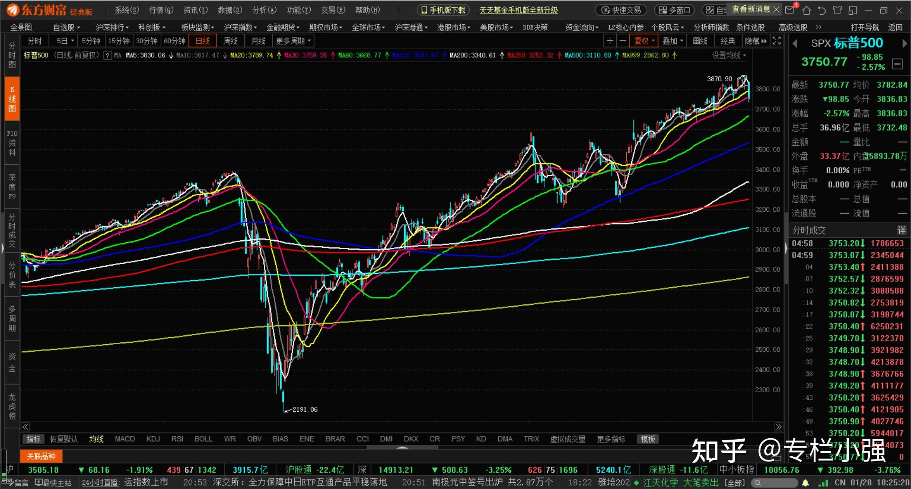Screen dimensions: 911x489
Task: Switch chart to 周线 weekly period
Action: tap(231, 41)
